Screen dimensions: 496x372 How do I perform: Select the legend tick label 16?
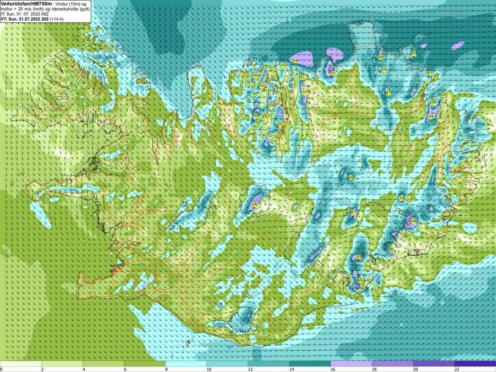(333, 369)
